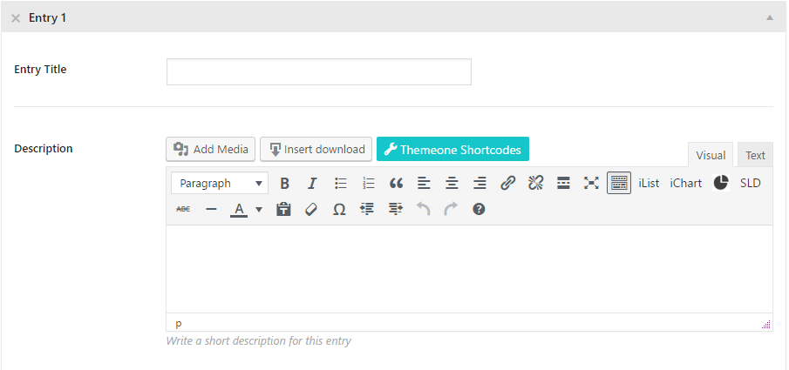Click the clear formatting eraser icon
The image size is (789, 370).
click(x=311, y=209)
